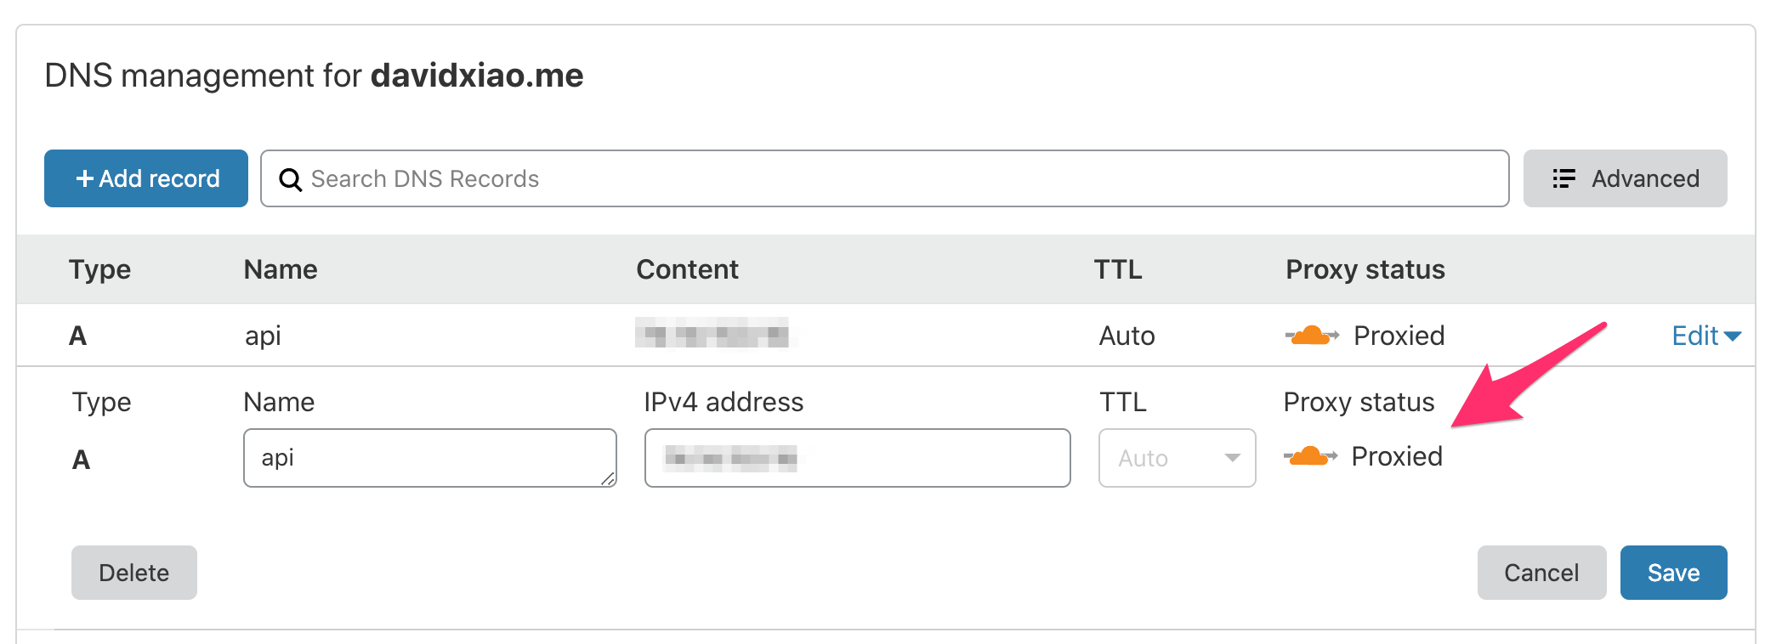Cancel the record edit

pyautogui.click(x=1541, y=573)
